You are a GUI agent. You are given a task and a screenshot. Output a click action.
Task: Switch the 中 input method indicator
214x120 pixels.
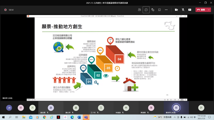195,117
